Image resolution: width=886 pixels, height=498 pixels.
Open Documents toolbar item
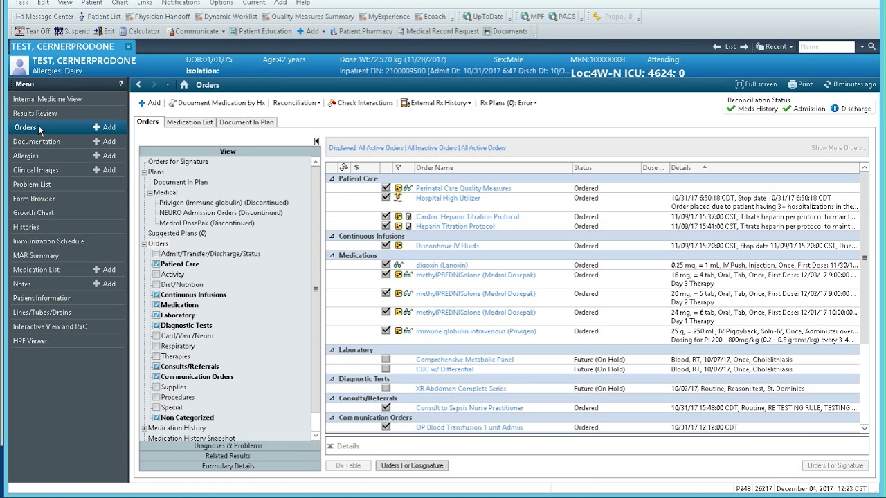(x=505, y=31)
